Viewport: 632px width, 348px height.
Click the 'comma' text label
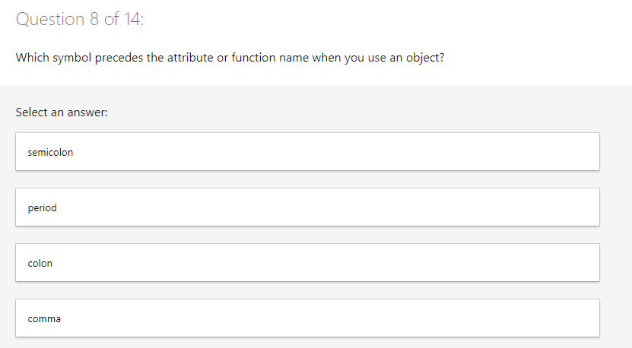tap(44, 319)
